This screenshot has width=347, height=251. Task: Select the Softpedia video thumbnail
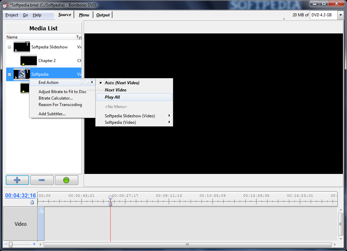tap(22, 74)
